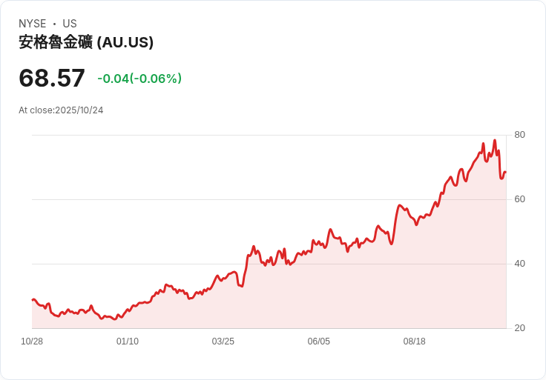Screen dimensions: 546x380
Task: Select the current price 68.57
Action: 52,78
